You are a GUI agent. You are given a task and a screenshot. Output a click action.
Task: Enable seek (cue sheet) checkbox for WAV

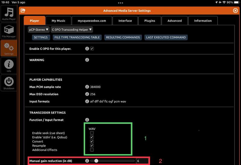coord(92,133)
